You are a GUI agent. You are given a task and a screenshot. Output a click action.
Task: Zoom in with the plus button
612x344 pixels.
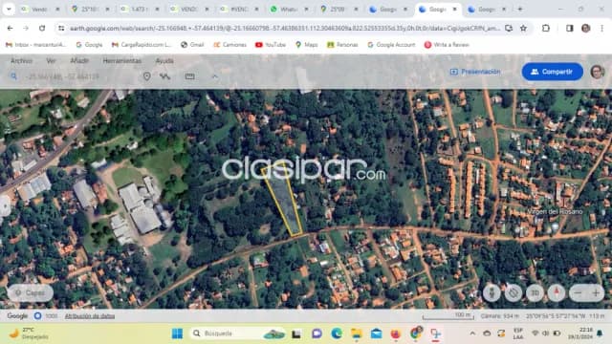596,293
